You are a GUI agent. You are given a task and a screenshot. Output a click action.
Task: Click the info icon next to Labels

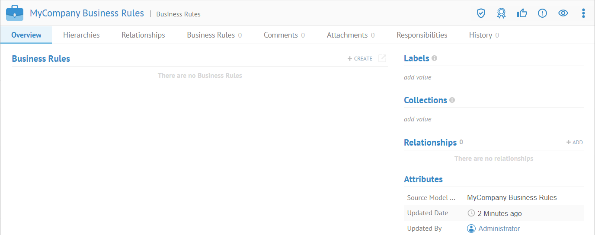[435, 58]
